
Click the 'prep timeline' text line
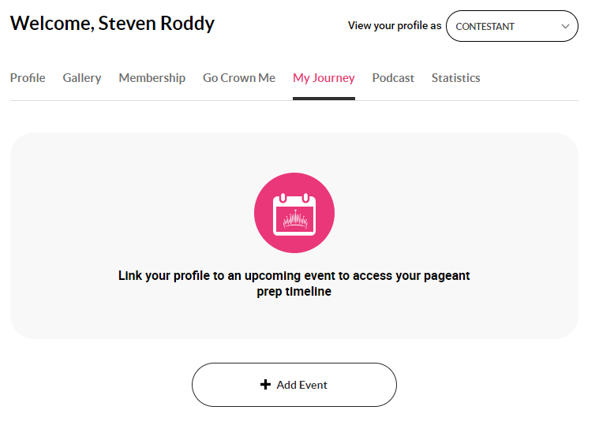[294, 292]
